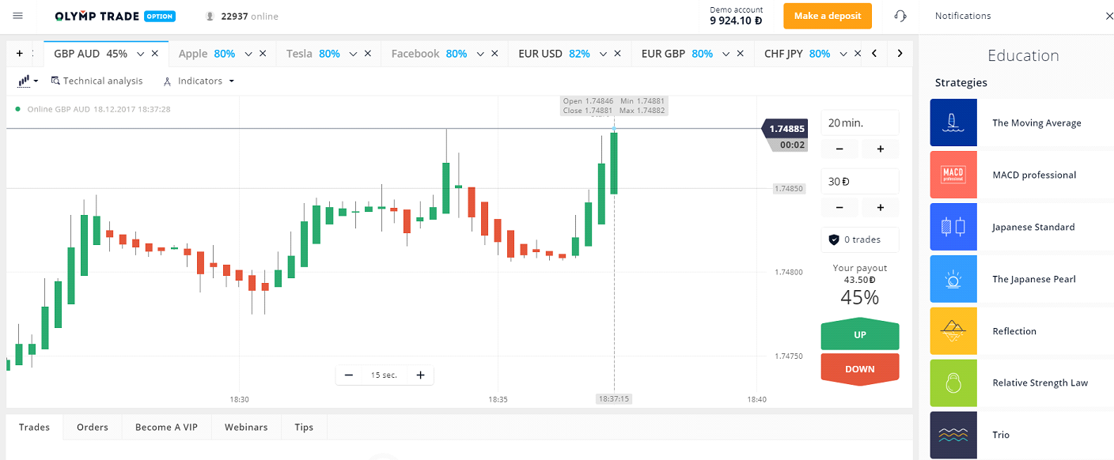Close the EUR USD tab
The height and width of the screenshot is (460, 1114).
(x=617, y=54)
